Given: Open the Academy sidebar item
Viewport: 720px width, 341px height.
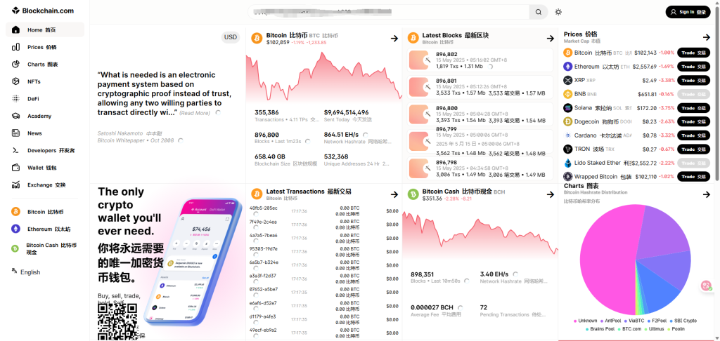Looking at the screenshot, I should (45, 116).
